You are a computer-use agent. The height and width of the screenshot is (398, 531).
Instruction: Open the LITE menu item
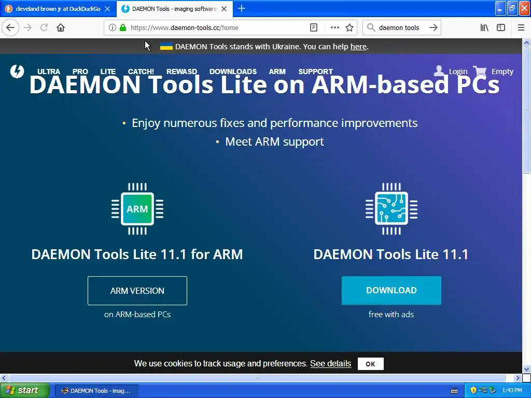click(x=108, y=72)
